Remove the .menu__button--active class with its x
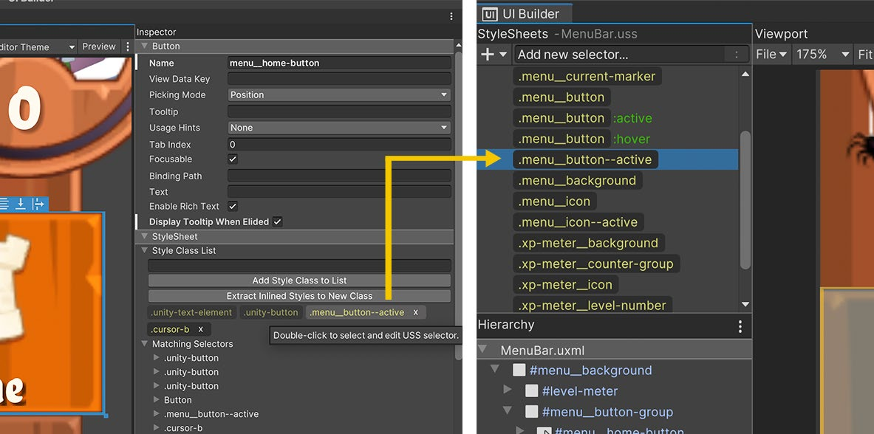The image size is (874, 434). (x=416, y=312)
